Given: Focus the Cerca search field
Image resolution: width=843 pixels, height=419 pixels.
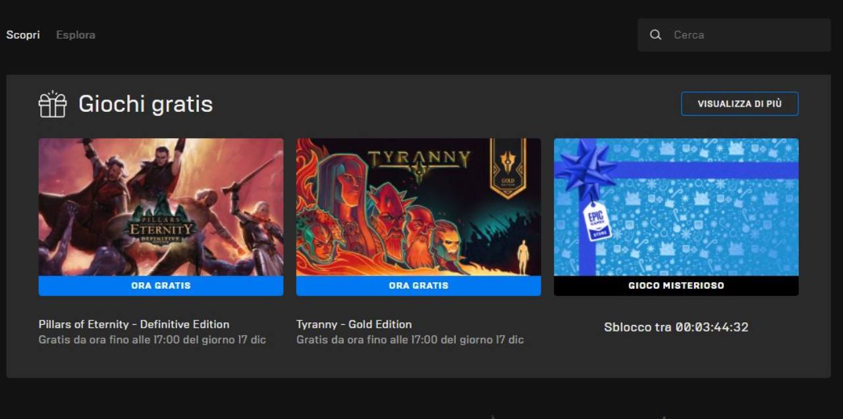Looking at the screenshot, I should [x=734, y=35].
